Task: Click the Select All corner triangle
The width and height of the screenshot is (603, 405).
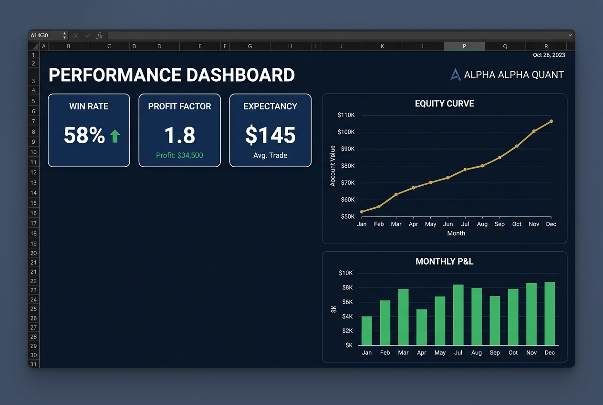Action: pyautogui.click(x=35, y=46)
